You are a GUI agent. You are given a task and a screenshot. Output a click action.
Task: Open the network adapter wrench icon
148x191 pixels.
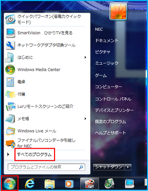coord(10,45)
